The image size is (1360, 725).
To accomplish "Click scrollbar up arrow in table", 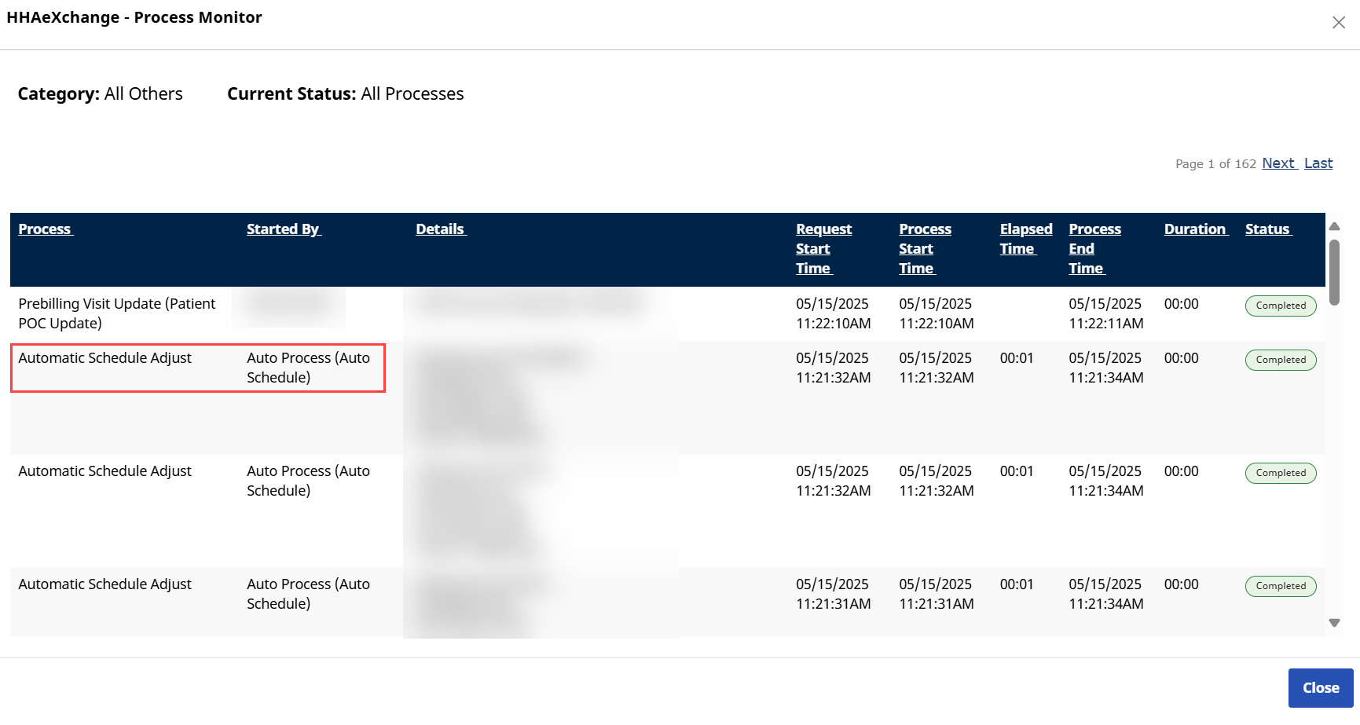I will pos(1334,226).
